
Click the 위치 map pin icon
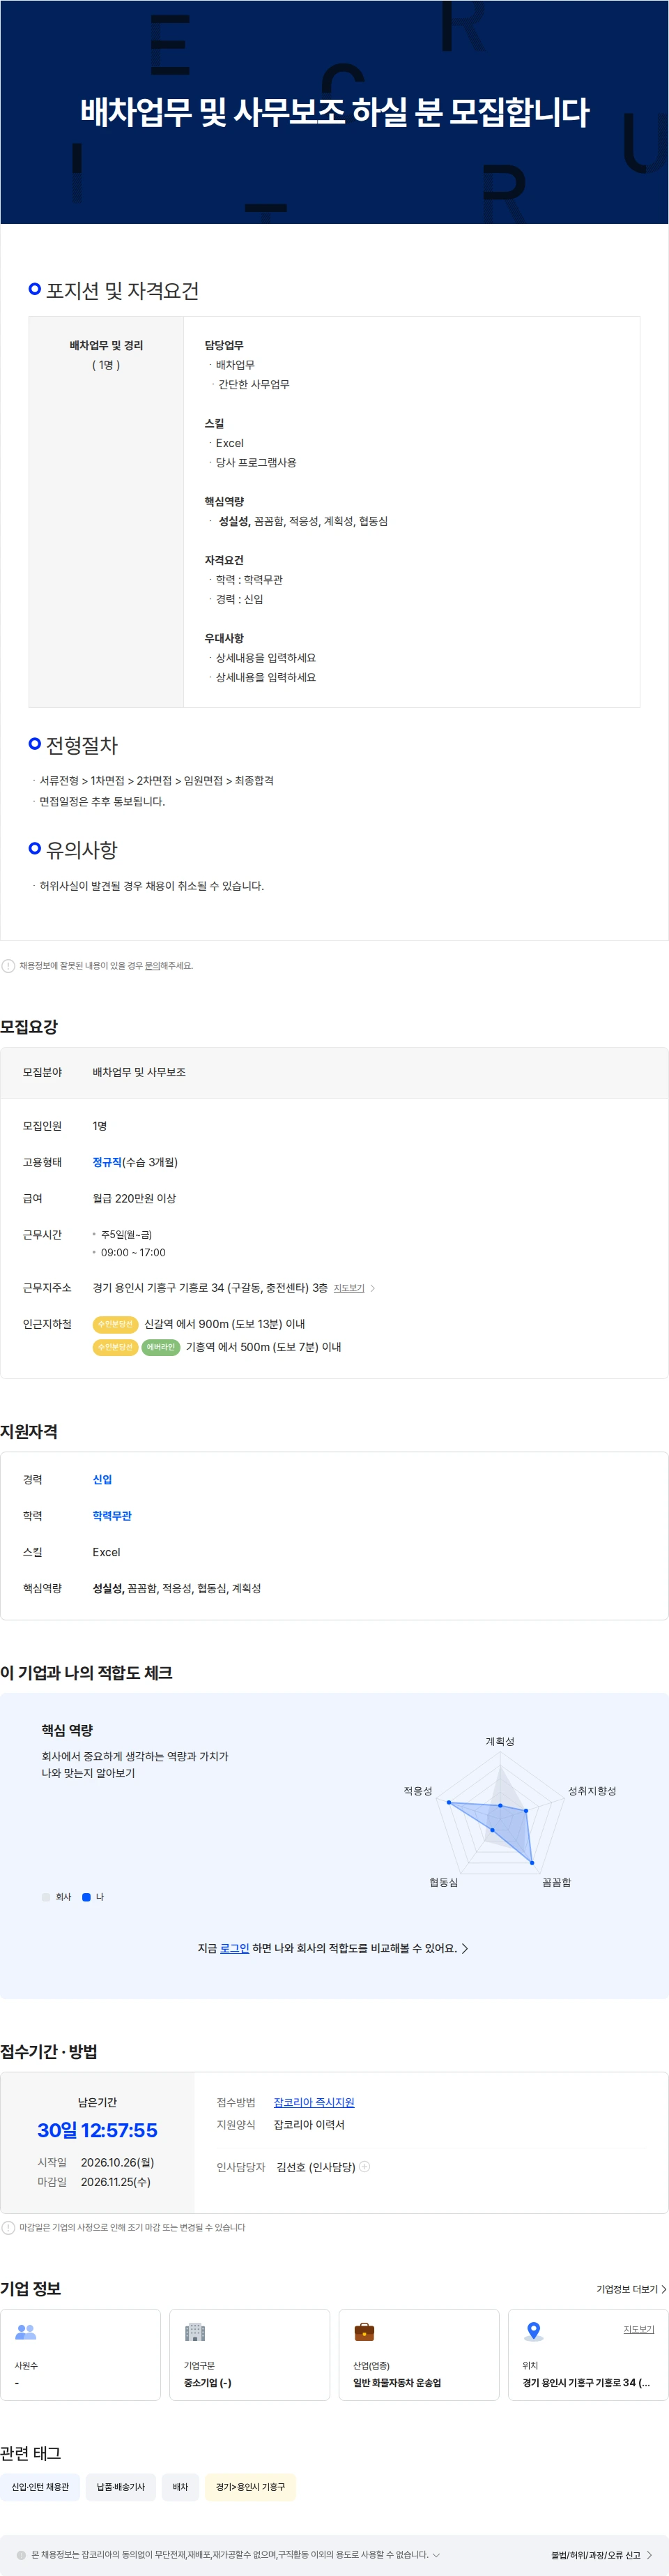(x=535, y=2332)
